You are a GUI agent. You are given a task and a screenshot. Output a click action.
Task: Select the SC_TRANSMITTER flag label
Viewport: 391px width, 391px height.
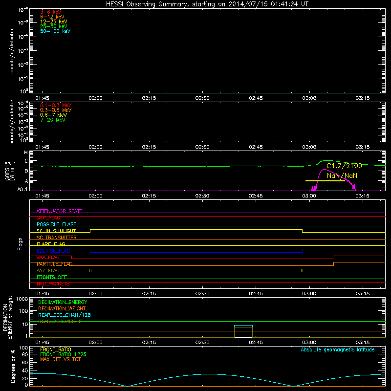[56, 238]
